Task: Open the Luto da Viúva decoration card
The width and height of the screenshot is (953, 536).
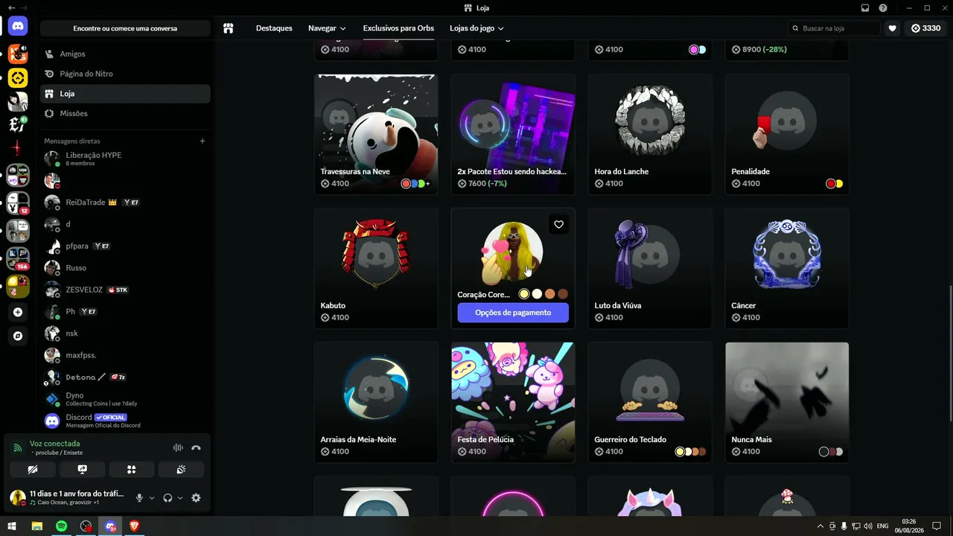Action: pyautogui.click(x=650, y=268)
